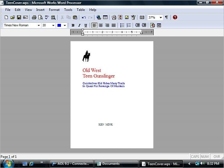The width and height of the screenshot is (224, 168).
Task: Click the Cut scissors icon
Action: 62,17
